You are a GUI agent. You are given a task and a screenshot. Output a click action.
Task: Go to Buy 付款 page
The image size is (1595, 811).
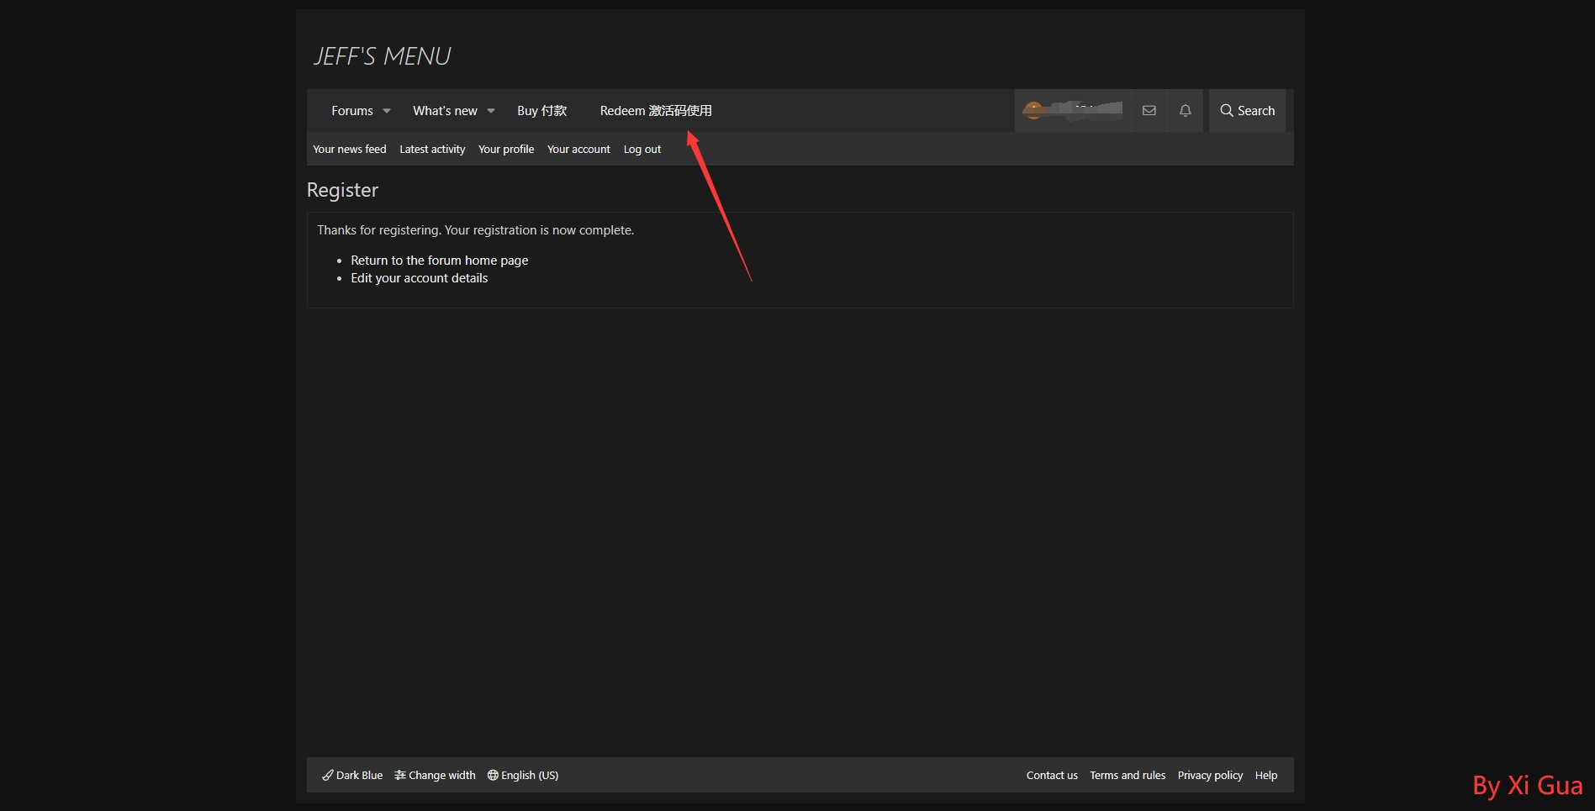(x=541, y=111)
